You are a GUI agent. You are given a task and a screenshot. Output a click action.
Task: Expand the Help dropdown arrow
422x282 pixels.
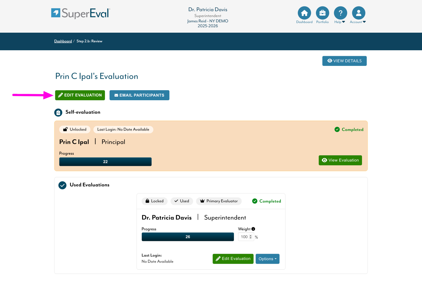pos(344,22)
